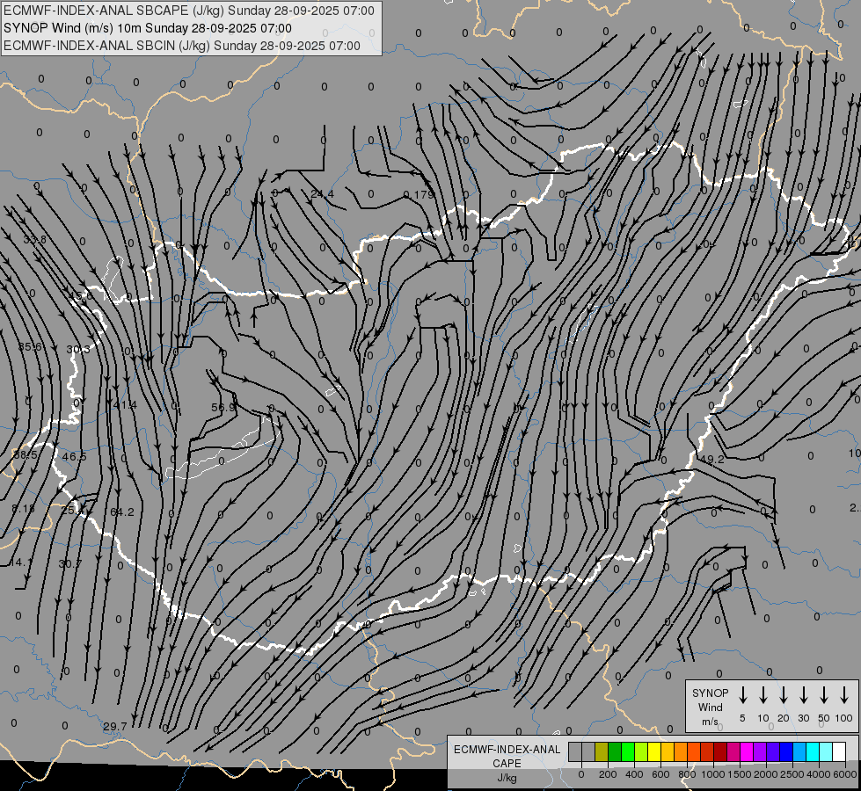
Task: Click the map value 56.9
Action: [223, 407]
